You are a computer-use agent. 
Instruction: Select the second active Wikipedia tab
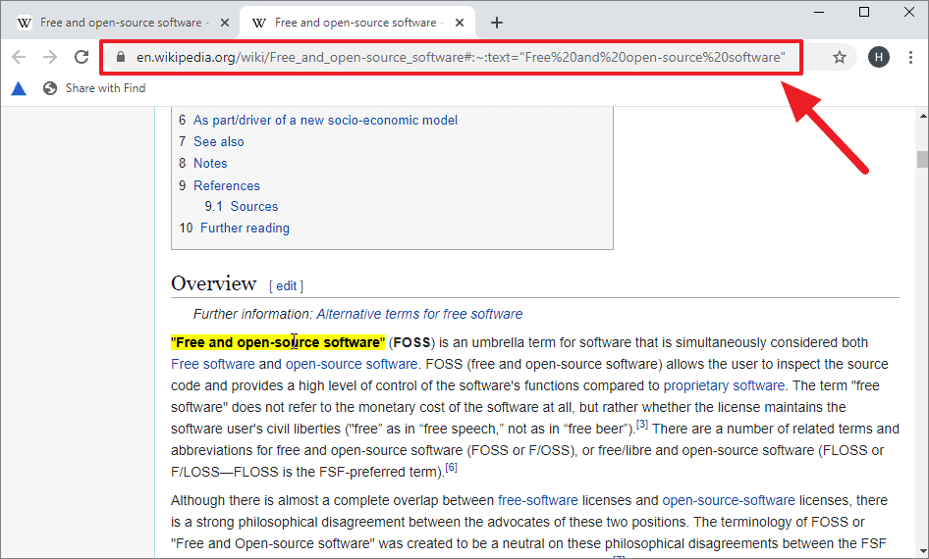point(355,23)
